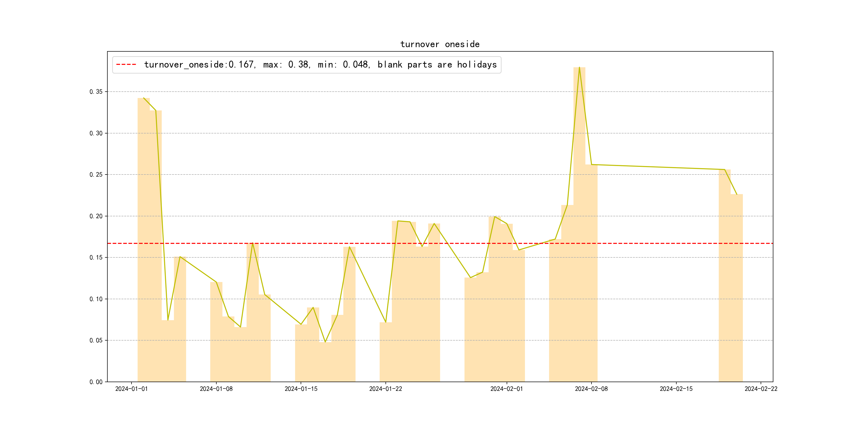This screenshot has height=429, width=859.
Task: Click the x-axis label 2024-02-08
Action: 591,389
